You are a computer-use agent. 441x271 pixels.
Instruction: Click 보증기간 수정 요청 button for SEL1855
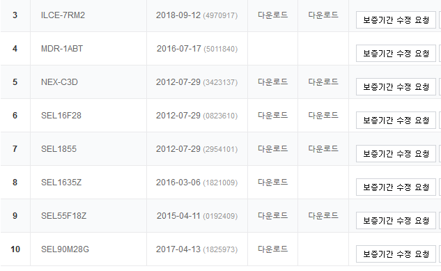[x=396, y=154]
